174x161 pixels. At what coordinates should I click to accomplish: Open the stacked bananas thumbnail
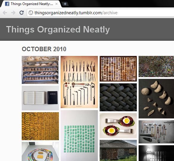coord(40,126)
